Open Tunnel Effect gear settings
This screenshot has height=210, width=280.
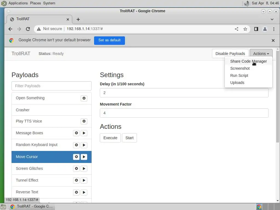click(x=76, y=180)
